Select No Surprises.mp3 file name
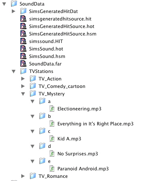This screenshot has height=181, width=144. pyautogui.click(x=78, y=154)
